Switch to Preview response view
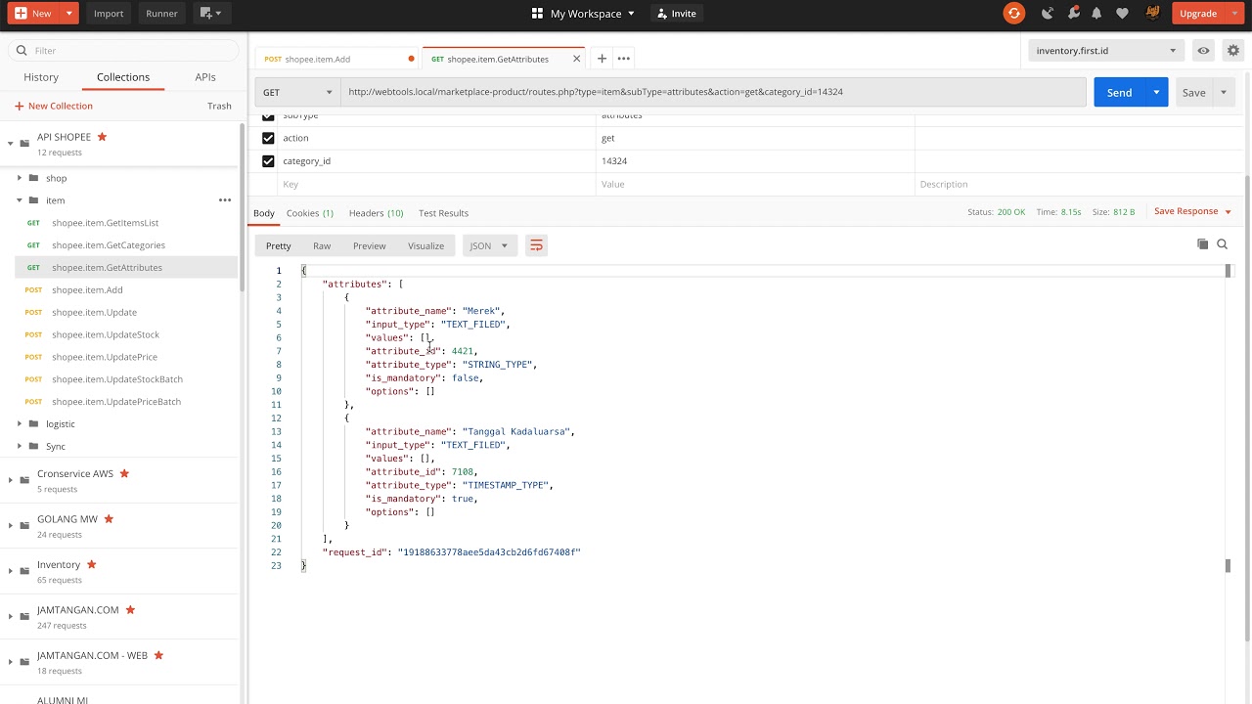 point(369,245)
